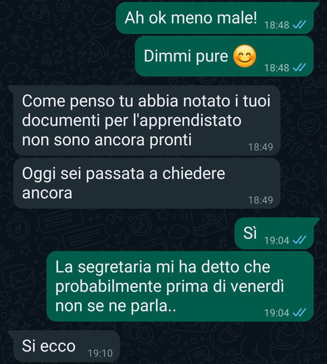Tap the 'Oggi sei passata a chiedere ancora' bubble
Viewport: 327px width, 364px height.
[x=147, y=183]
